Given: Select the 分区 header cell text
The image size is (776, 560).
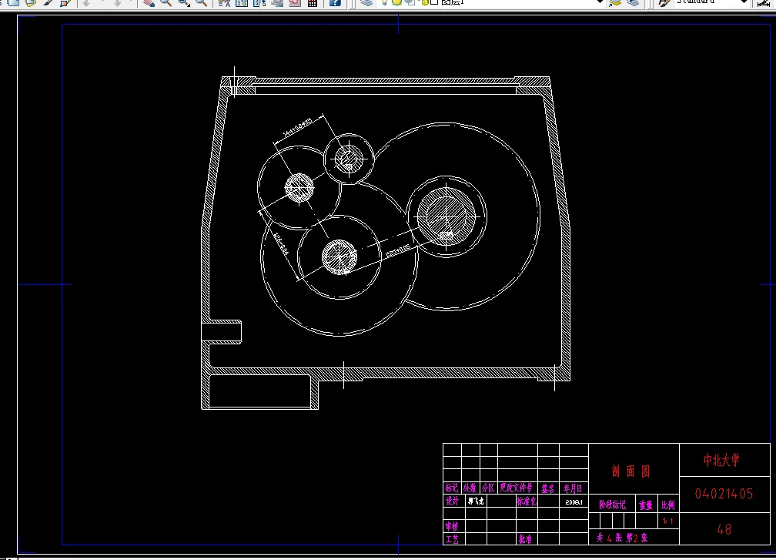Looking at the screenshot, I should coord(488,488).
